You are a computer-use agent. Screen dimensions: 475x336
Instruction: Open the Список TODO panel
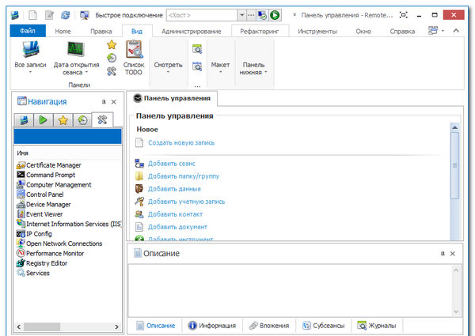[x=134, y=59]
